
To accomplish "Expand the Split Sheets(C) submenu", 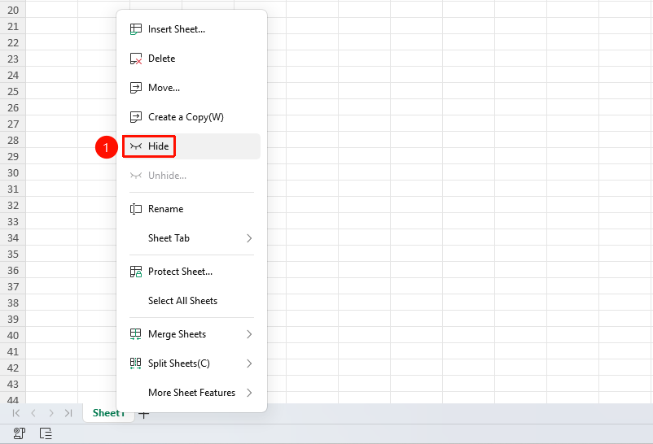I will pyautogui.click(x=191, y=363).
